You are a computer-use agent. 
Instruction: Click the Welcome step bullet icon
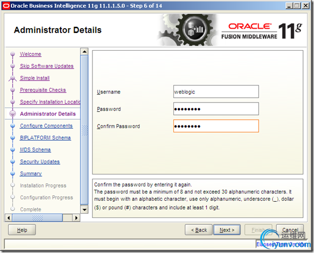coord(13,54)
